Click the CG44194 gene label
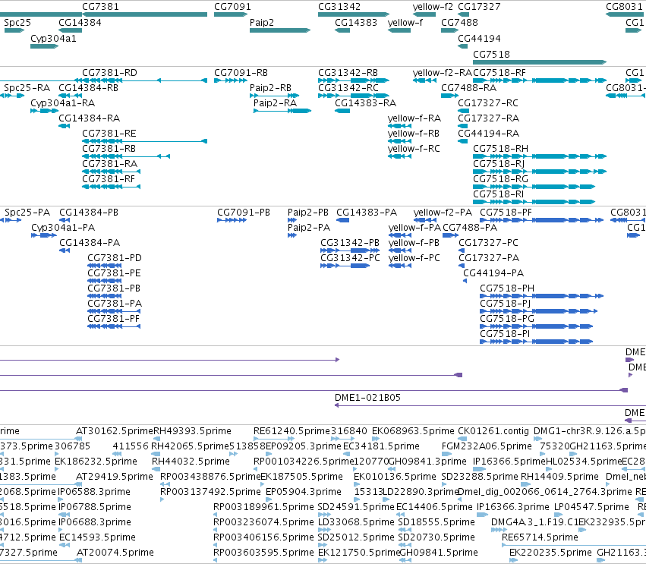The image size is (646, 564). point(479,38)
